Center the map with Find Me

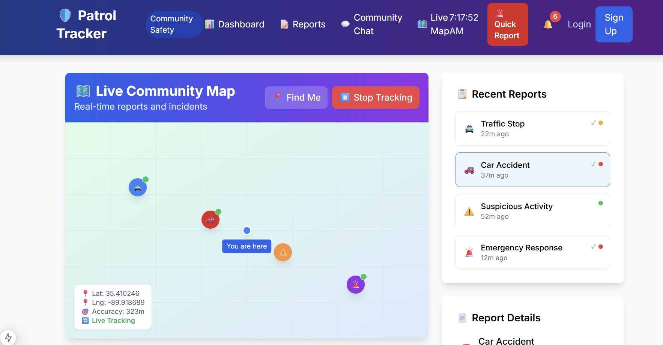[296, 98]
